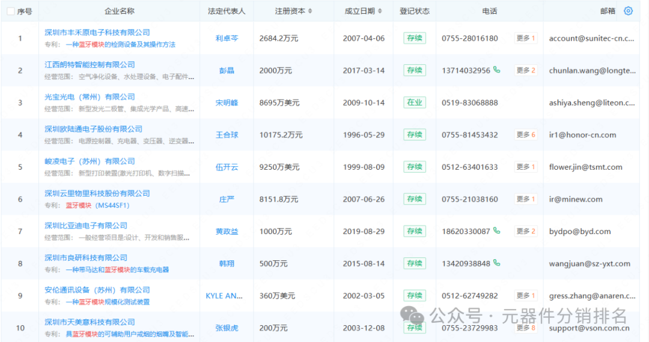Sort by 注册资本 column arrows
The height and width of the screenshot is (342, 649).
pos(310,11)
